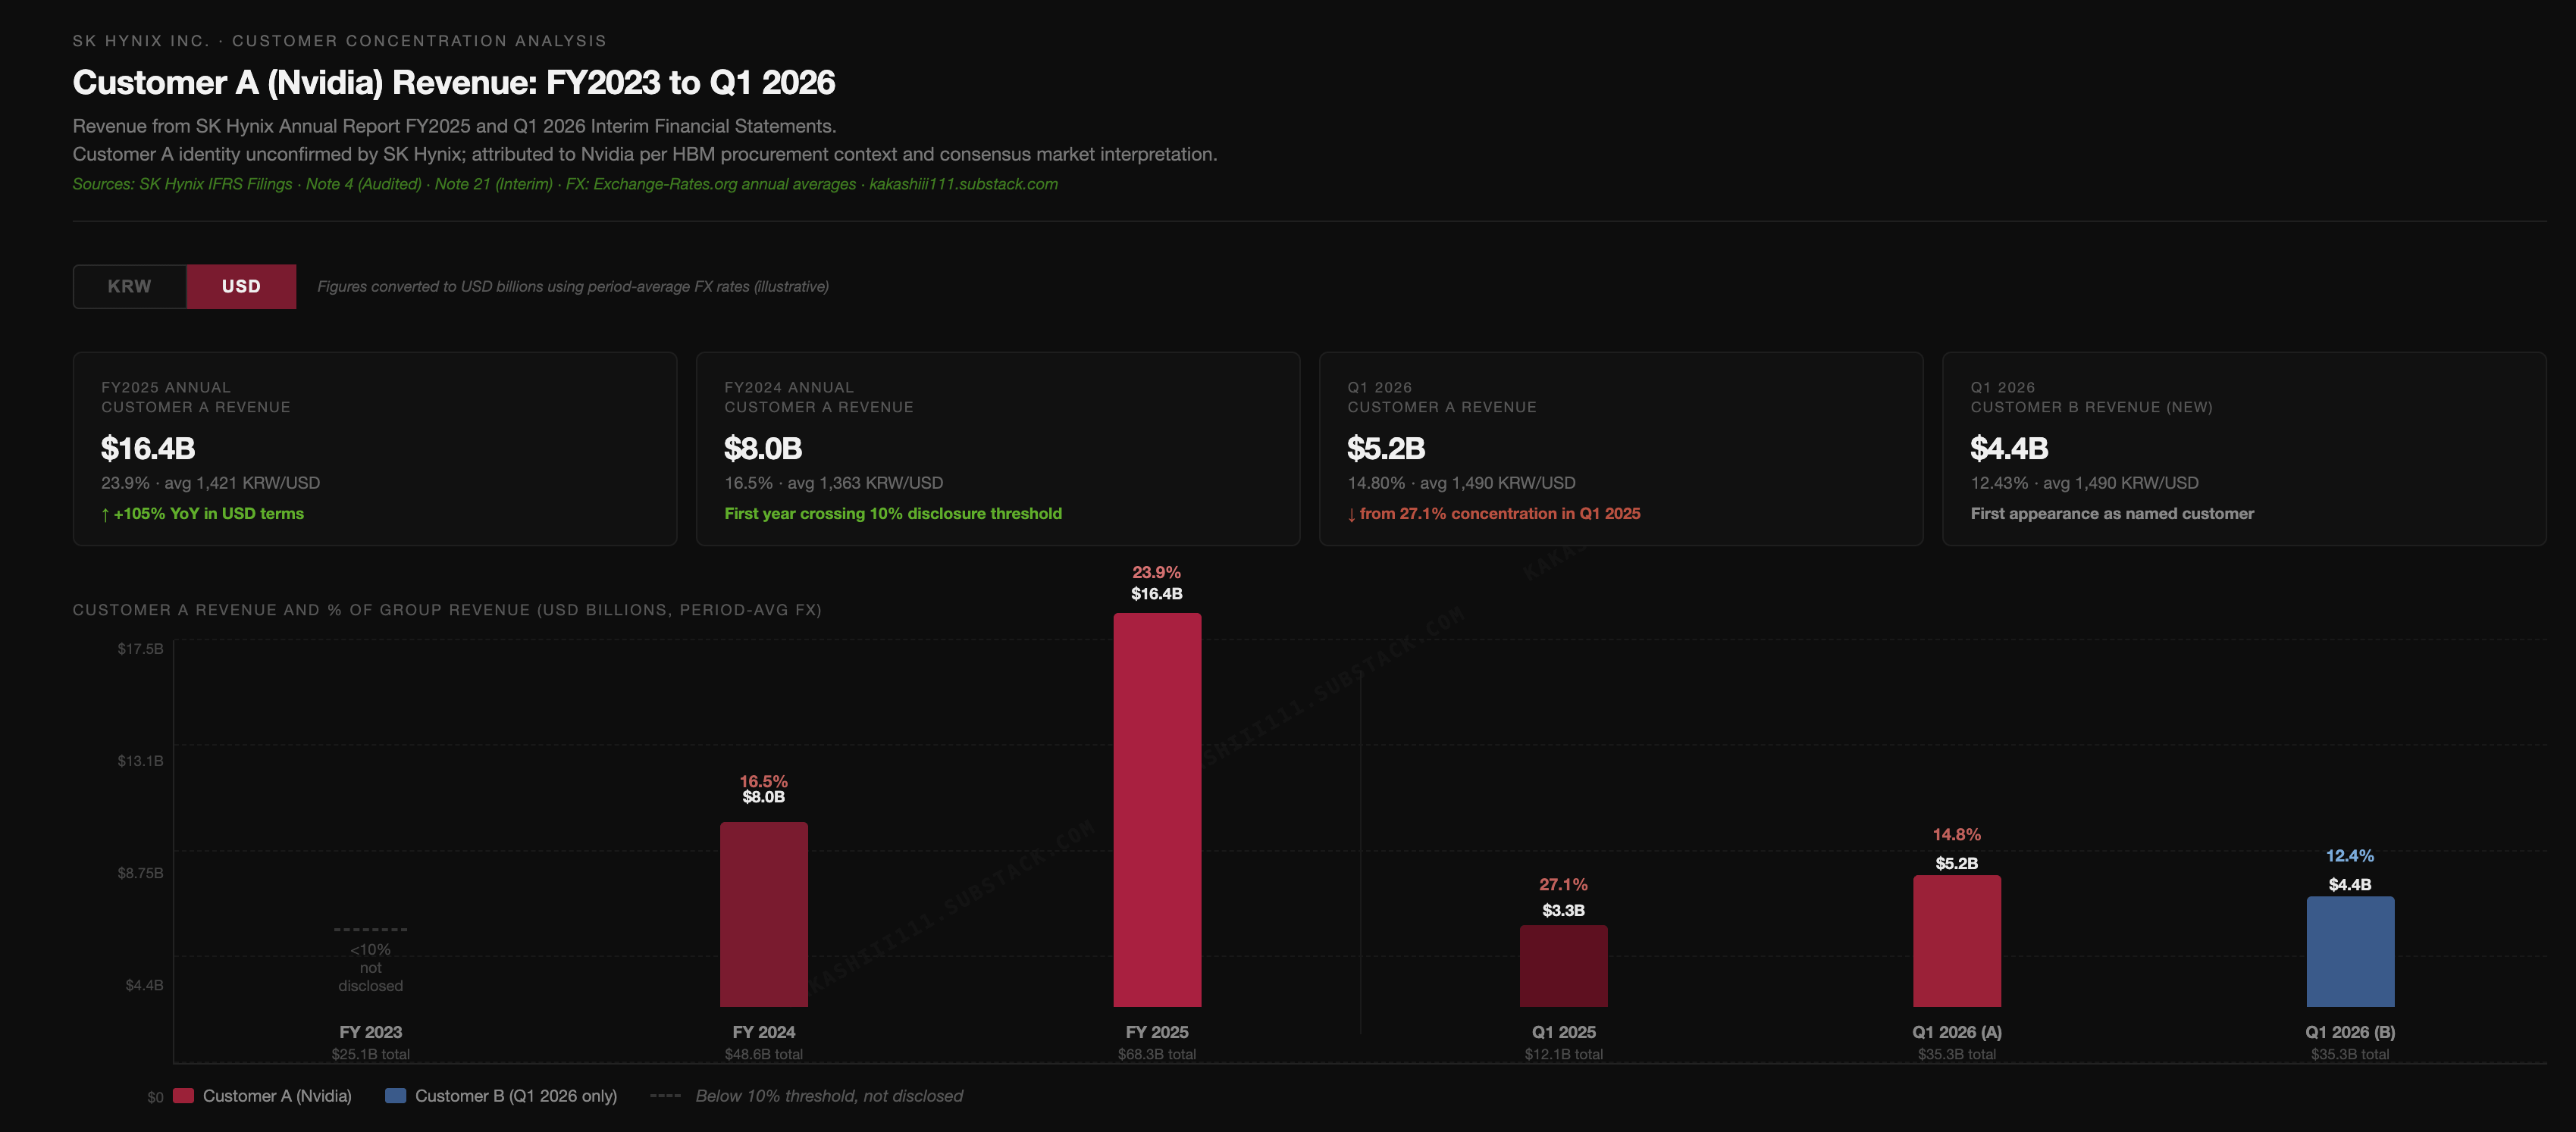The height and width of the screenshot is (1132, 2576).
Task: Select the blue Q1 2026 (B) bar
Action: [x=2350, y=951]
